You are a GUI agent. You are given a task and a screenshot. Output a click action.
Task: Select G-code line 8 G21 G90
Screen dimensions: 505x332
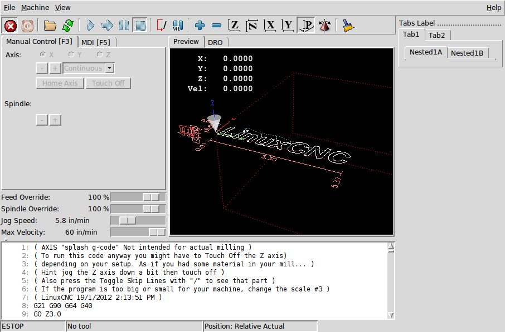pyautogui.click(x=63, y=306)
